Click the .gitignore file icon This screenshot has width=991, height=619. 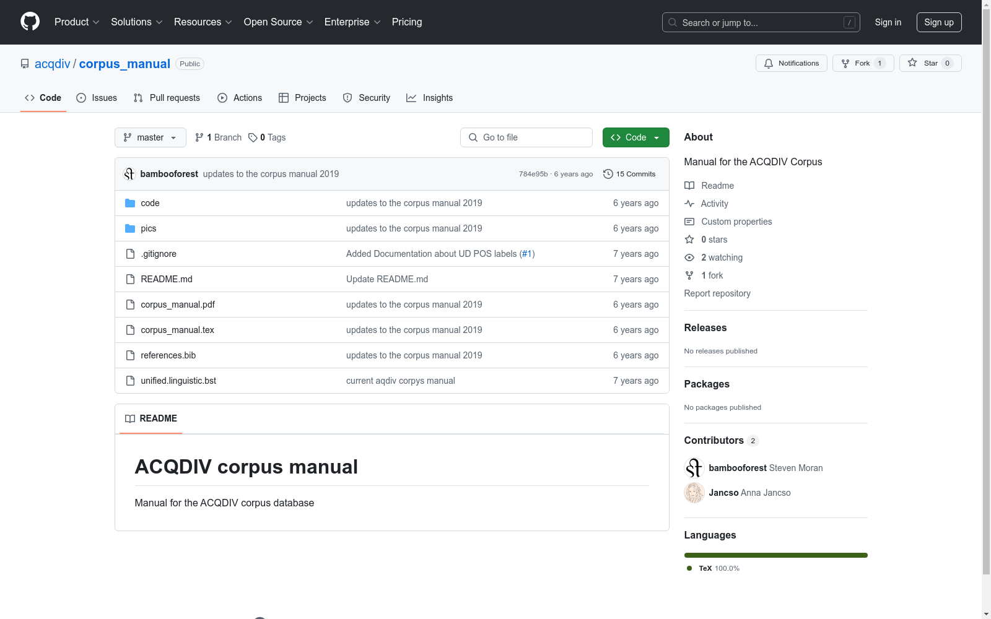pyautogui.click(x=130, y=254)
